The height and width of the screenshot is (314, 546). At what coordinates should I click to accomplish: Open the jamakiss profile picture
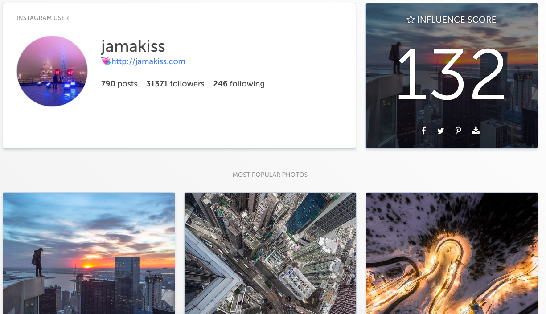[52, 71]
